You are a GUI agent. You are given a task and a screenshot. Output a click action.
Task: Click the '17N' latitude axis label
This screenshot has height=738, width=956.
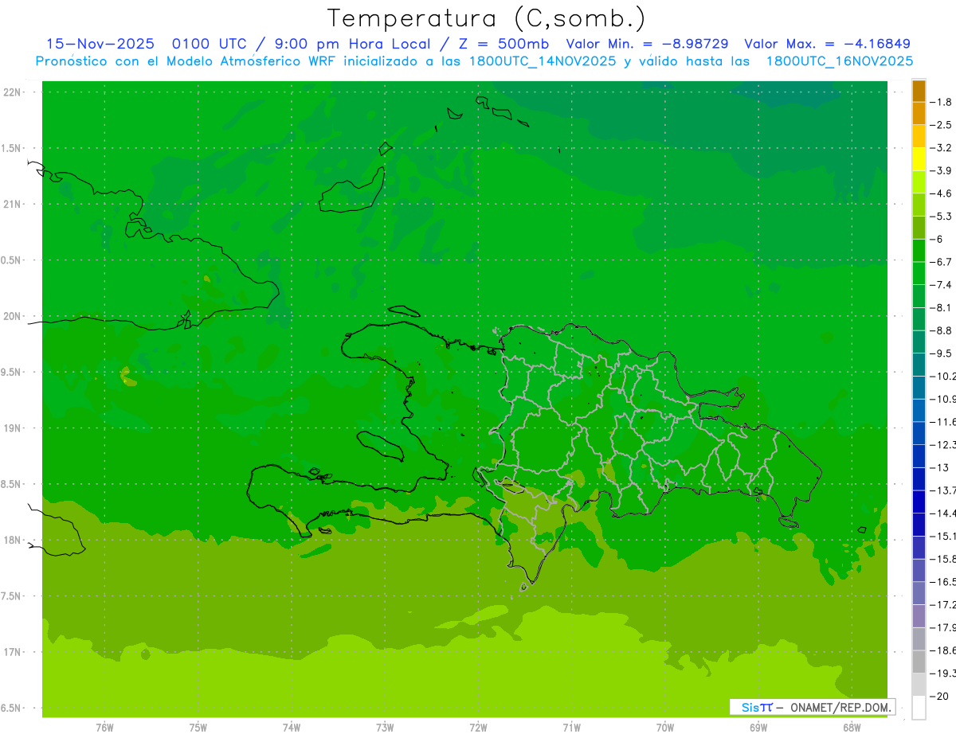(x=11, y=652)
